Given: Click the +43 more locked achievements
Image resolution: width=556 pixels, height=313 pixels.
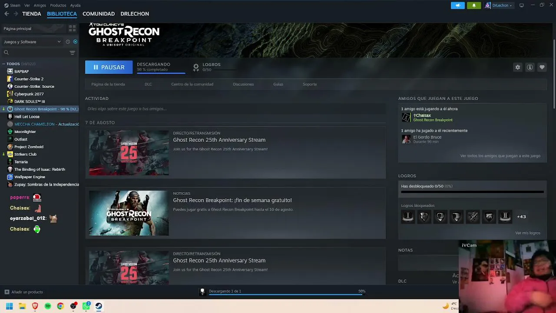Looking at the screenshot, I should (x=521, y=216).
